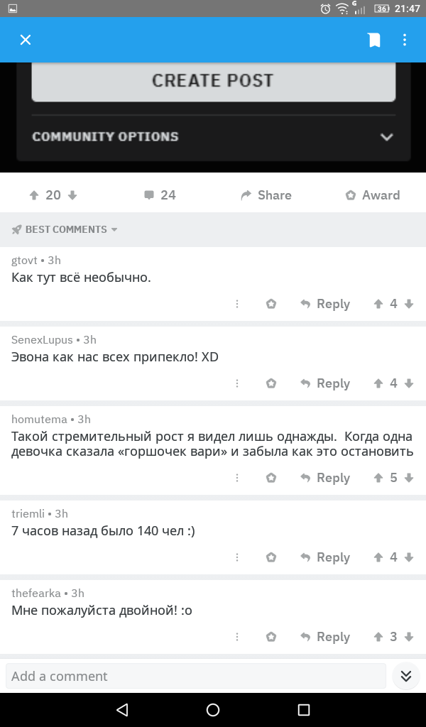426x727 pixels.
Task: Open the three-dot overflow menu in top bar
Action: 405,40
